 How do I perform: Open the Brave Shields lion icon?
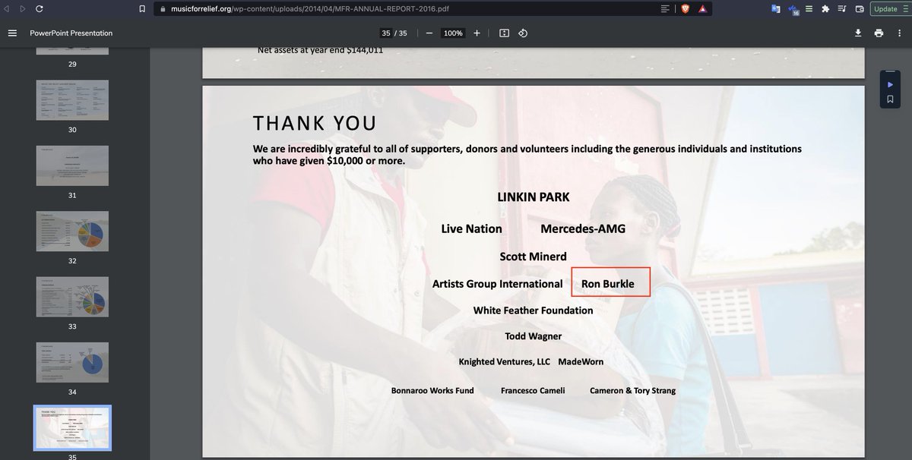pos(685,9)
